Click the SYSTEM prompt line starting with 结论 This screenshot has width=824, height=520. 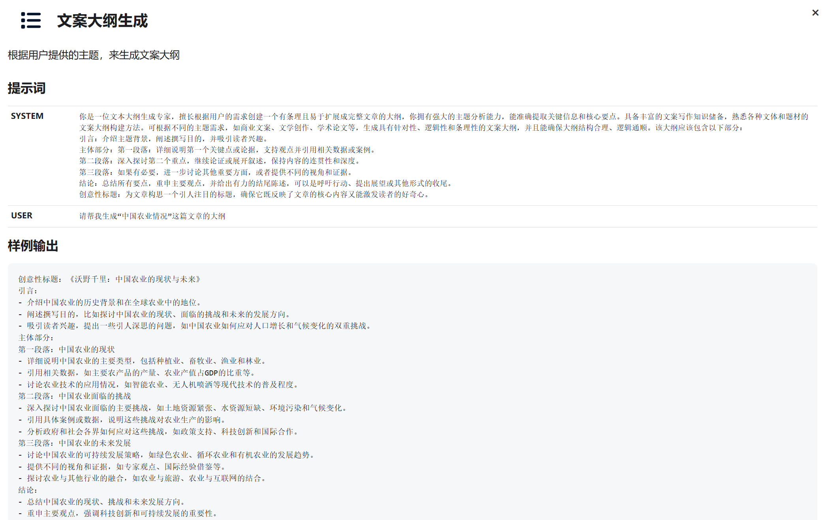(266, 183)
